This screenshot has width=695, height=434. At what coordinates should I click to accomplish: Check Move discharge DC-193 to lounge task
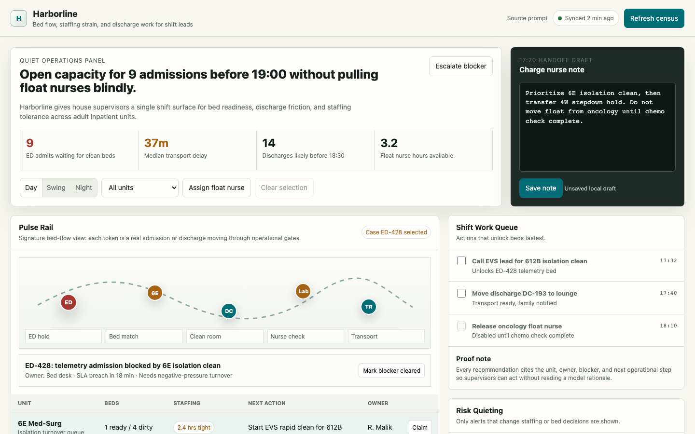coord(461,293)
